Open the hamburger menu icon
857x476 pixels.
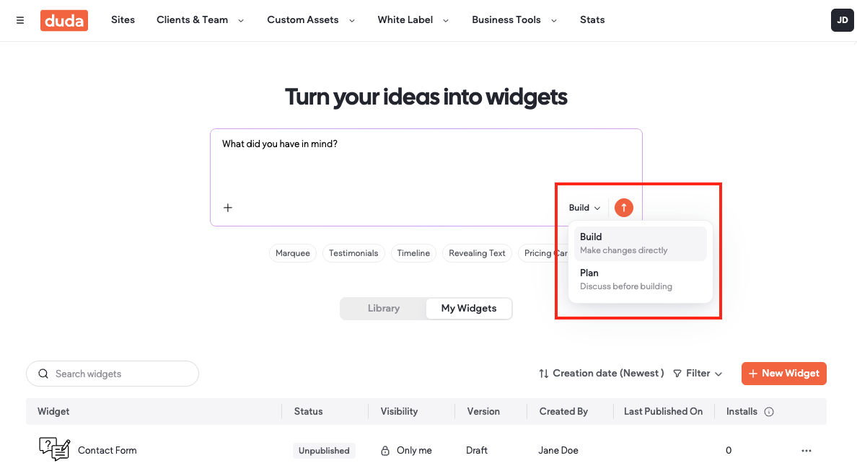(x=20, y=20)
